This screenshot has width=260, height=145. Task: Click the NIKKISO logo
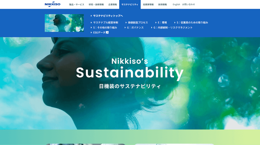coord(53,4)
